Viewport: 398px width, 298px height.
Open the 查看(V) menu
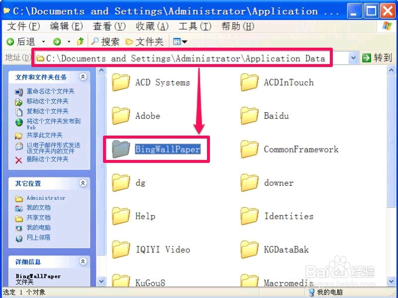tap(109, 26)
